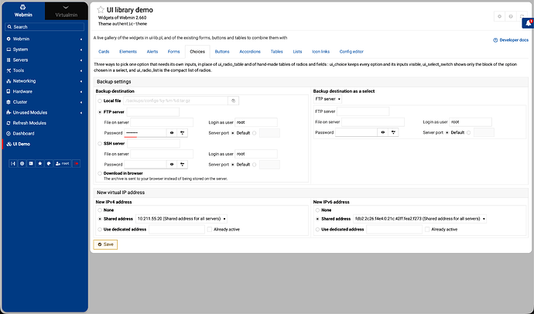Click Use dedicated address IPv6 input field
Screen dimensions: 534x314
[395, 229]
